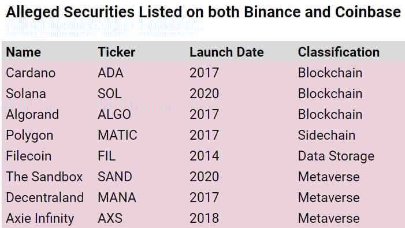Select the Polygon name cell
The image size is (405, 228).
tap(29, 136)
